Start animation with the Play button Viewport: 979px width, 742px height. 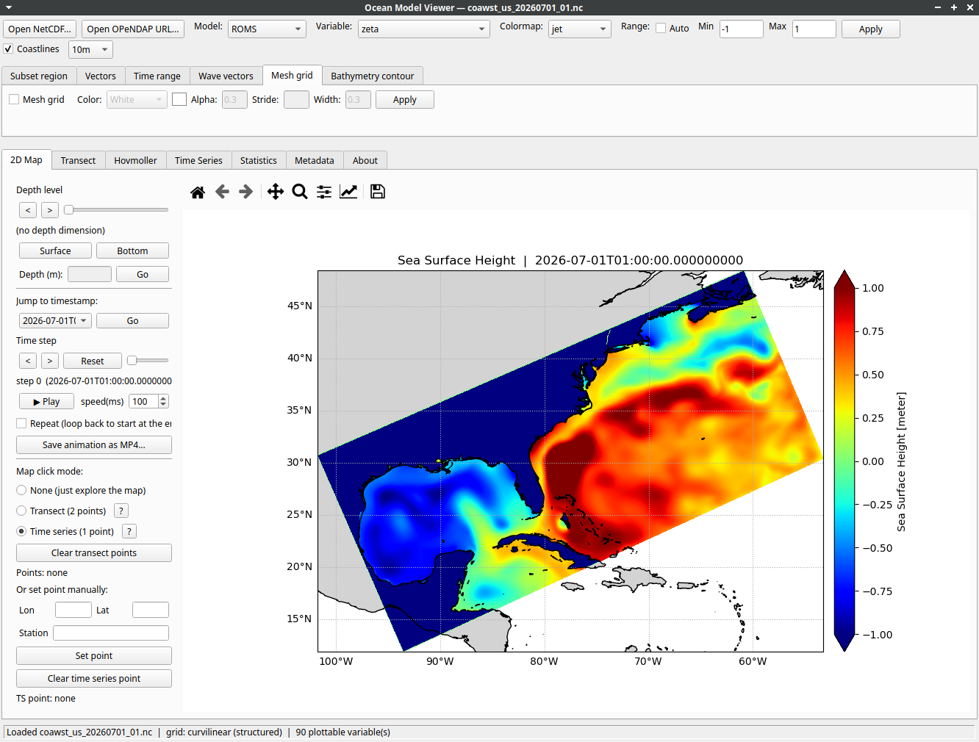(x=46, y=401)
